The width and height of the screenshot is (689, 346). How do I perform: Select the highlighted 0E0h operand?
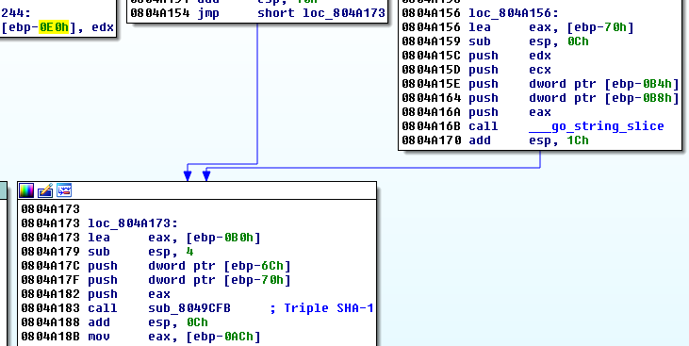(54, 27)
